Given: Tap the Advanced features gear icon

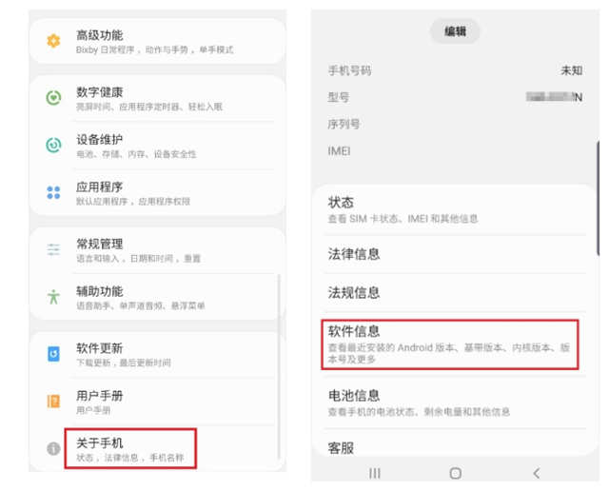Looking at the screenshot, I should point(53,41).
